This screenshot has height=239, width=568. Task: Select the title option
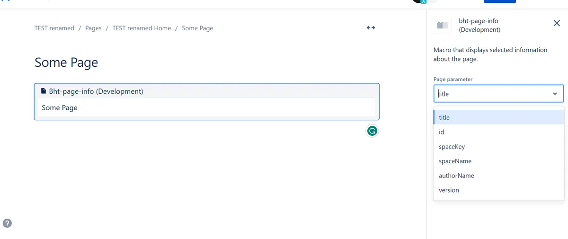click(499, 117)
